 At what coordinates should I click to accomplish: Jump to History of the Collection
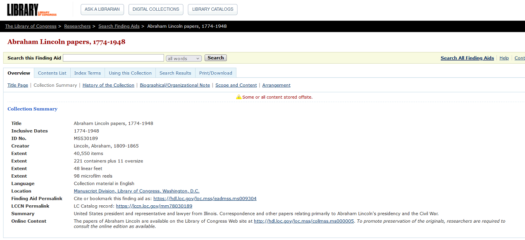coord(108,85)
